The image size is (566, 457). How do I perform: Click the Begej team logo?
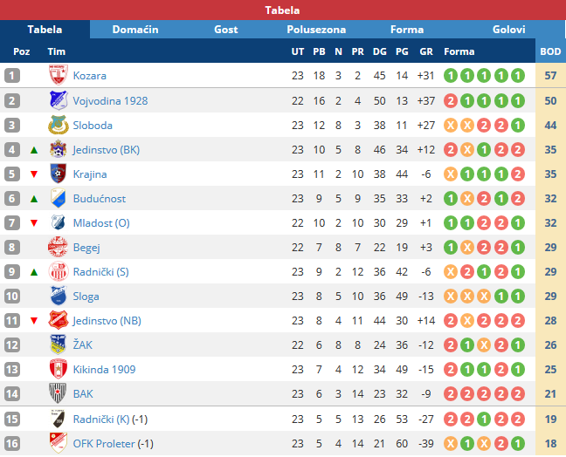click(58, 247)
